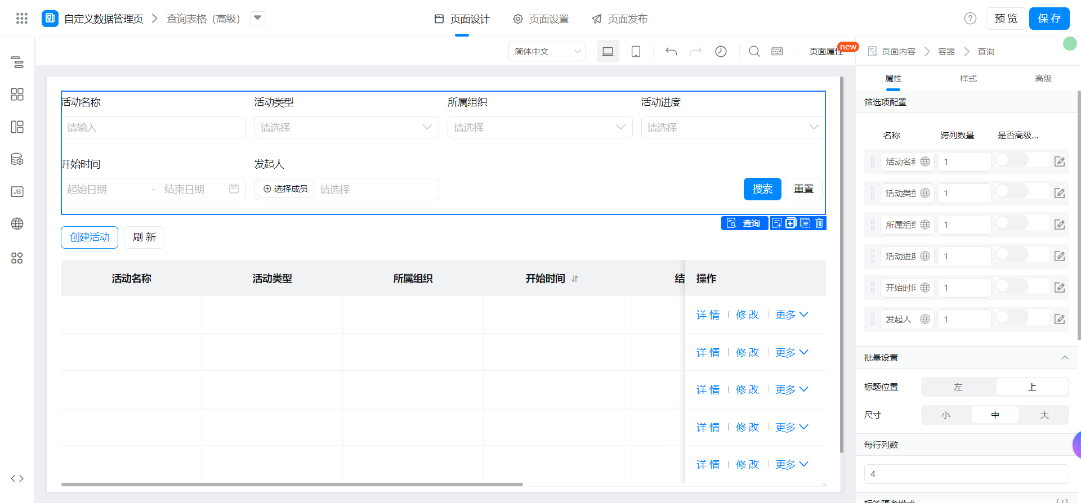Expand 更多 in last table row

coord(792,465)
